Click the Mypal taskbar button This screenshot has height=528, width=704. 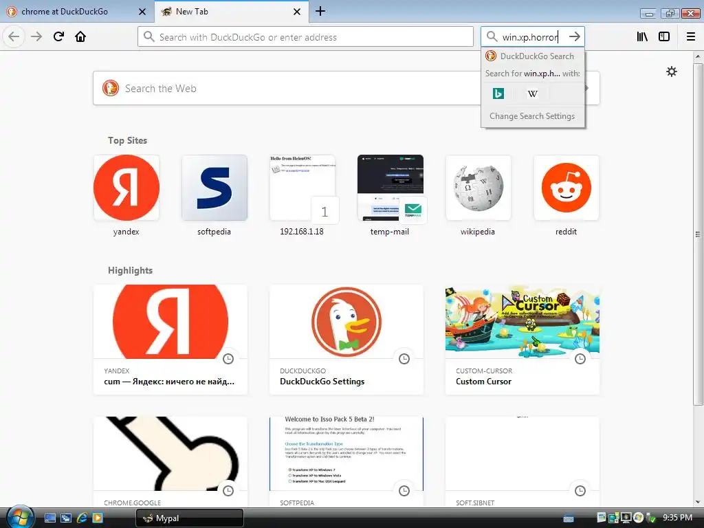point(190,518)
